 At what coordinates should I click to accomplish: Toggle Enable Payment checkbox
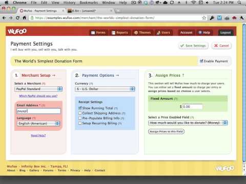click(201, 61)
